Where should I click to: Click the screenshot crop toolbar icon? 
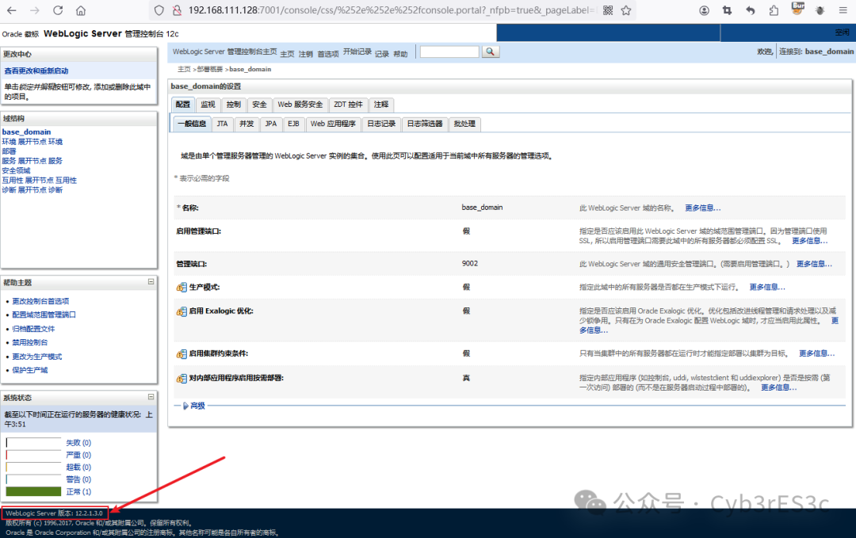pyautogui.click(x=727, y=10)
